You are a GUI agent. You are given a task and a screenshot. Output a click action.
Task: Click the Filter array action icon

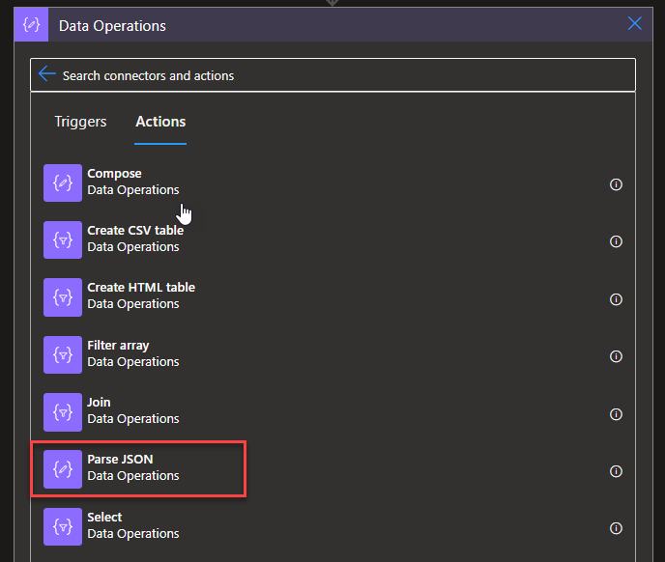63,354
